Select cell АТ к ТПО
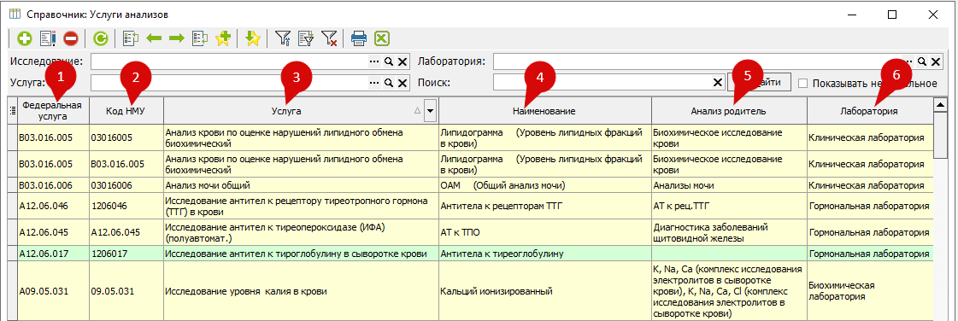 [545, 232]
